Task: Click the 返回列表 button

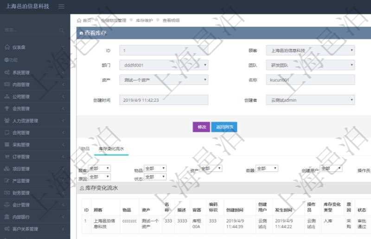Action: (224, 127)
